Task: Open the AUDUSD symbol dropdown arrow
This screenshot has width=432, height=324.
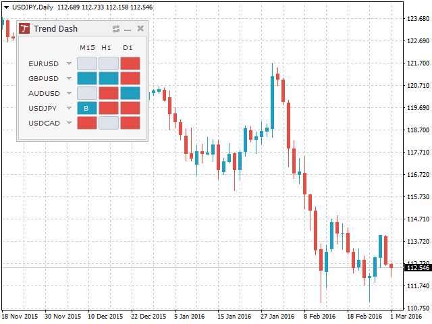Action: point(69,93)
